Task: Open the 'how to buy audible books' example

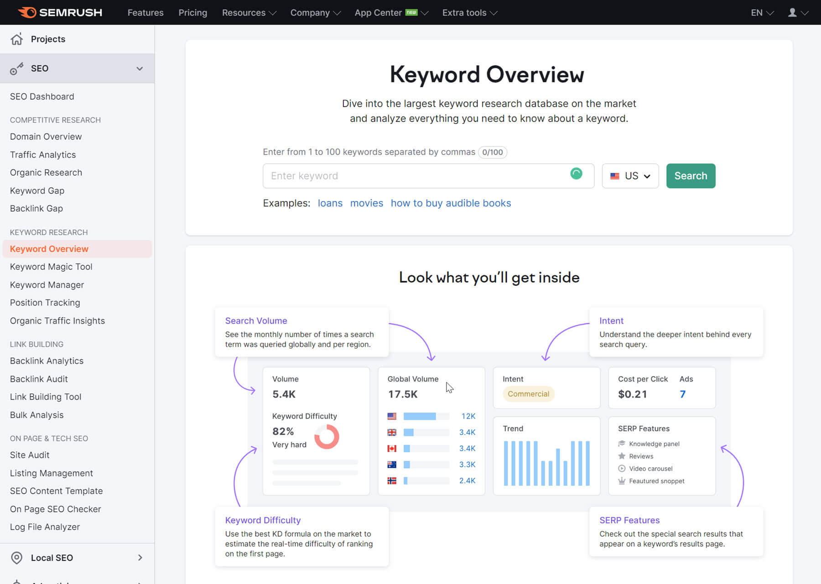Action: (450, 203)
